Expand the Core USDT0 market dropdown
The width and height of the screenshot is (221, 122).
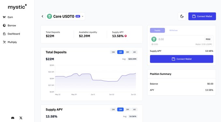pos(82,17)
